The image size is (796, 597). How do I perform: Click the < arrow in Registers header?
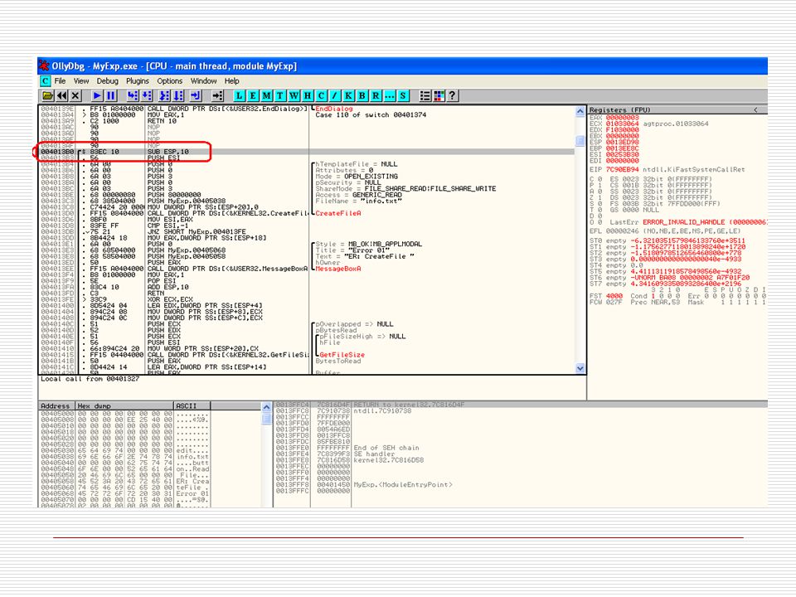tap(756, 109)
